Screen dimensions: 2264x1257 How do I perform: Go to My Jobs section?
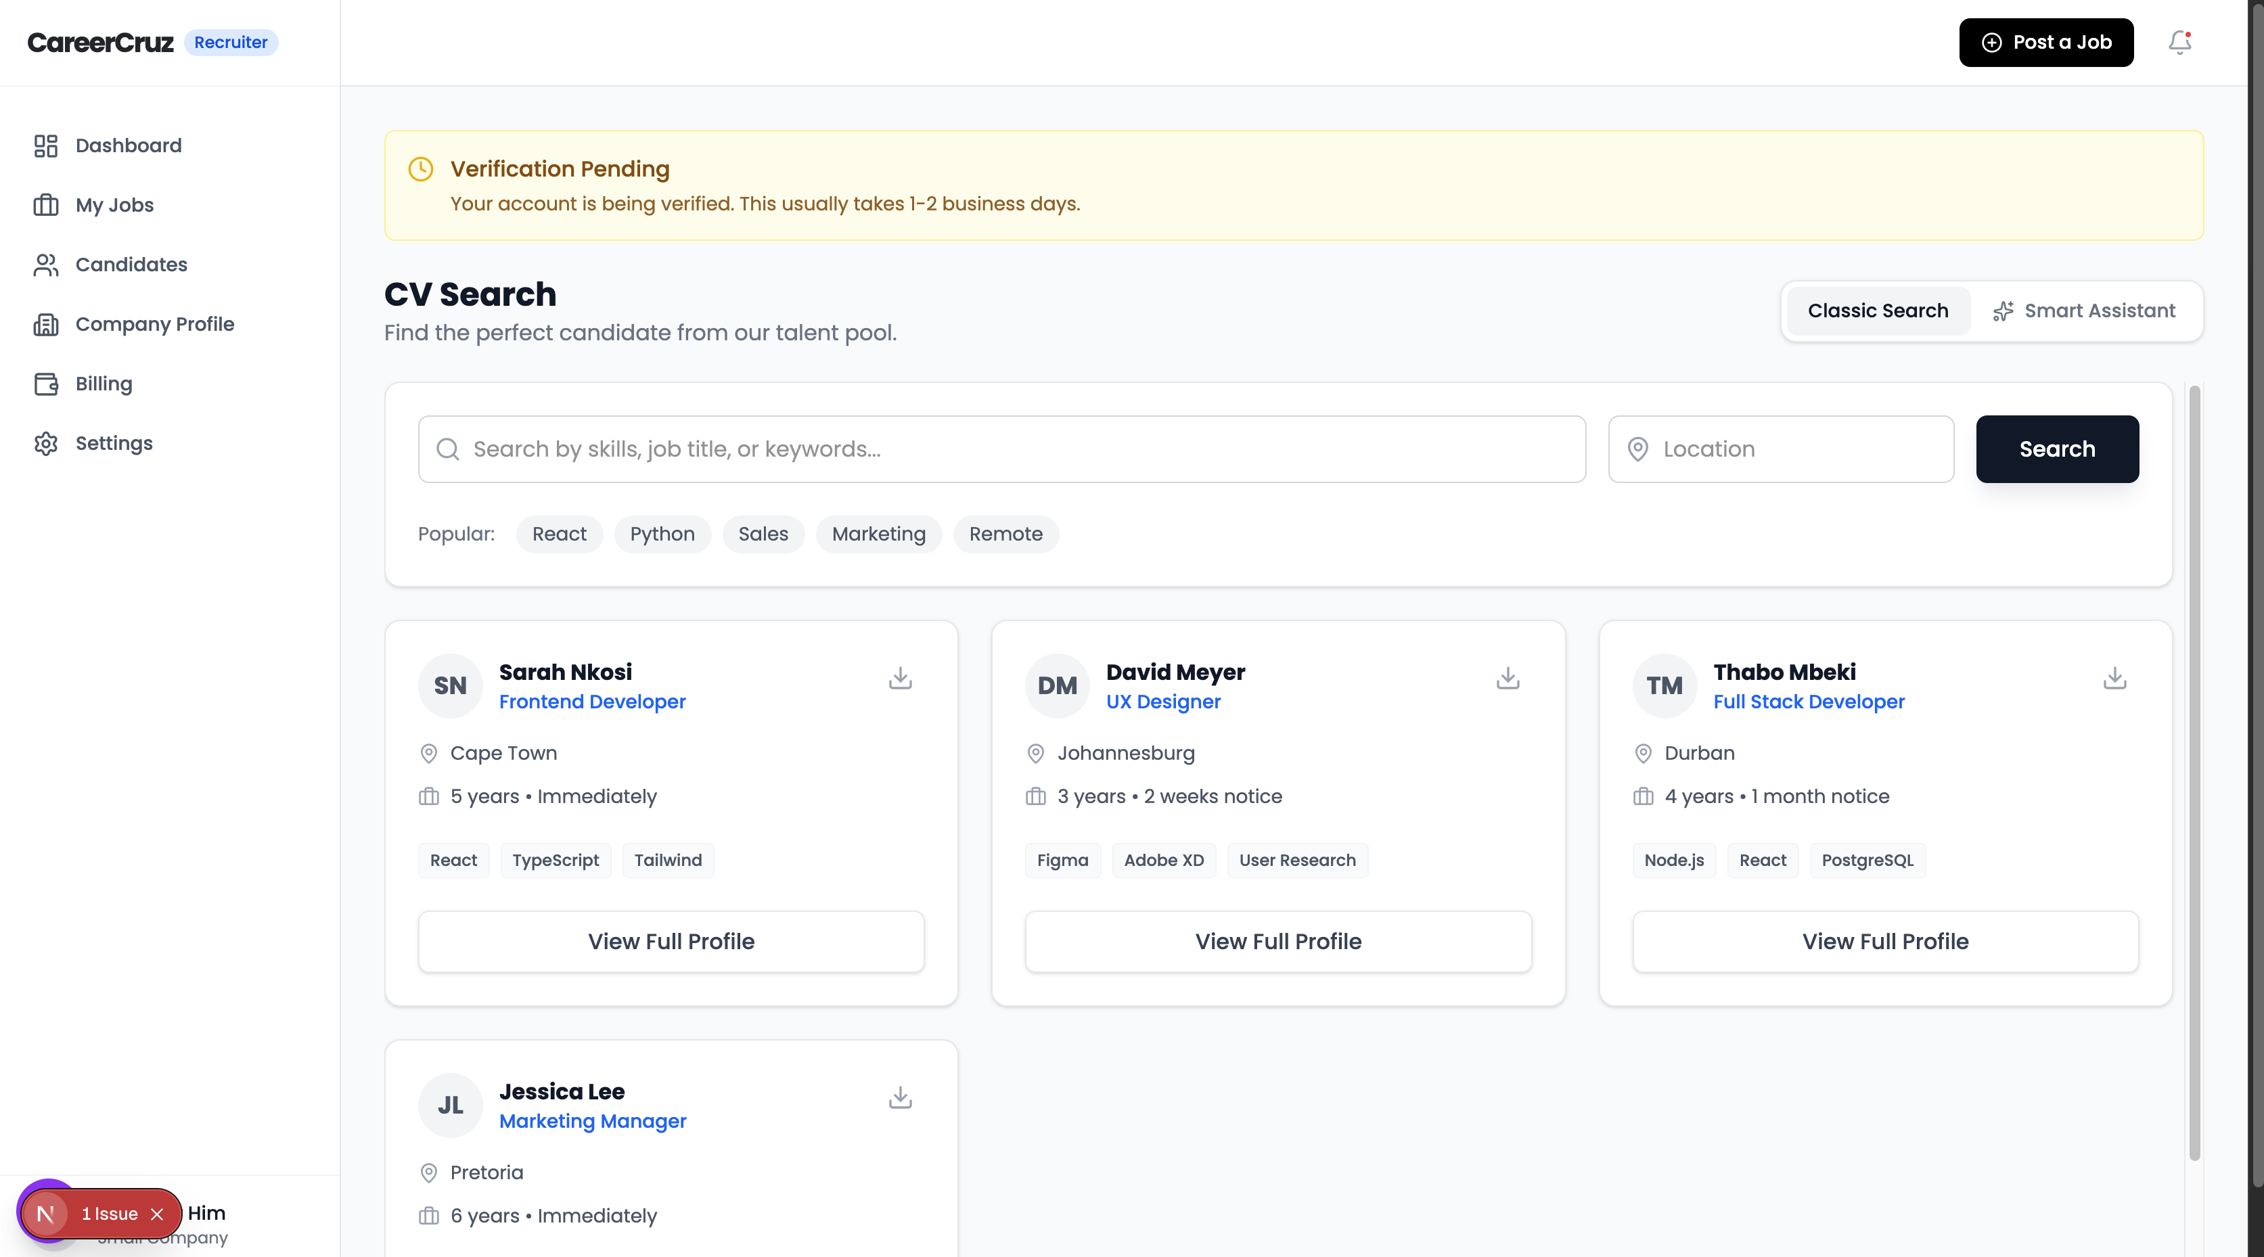114,206
